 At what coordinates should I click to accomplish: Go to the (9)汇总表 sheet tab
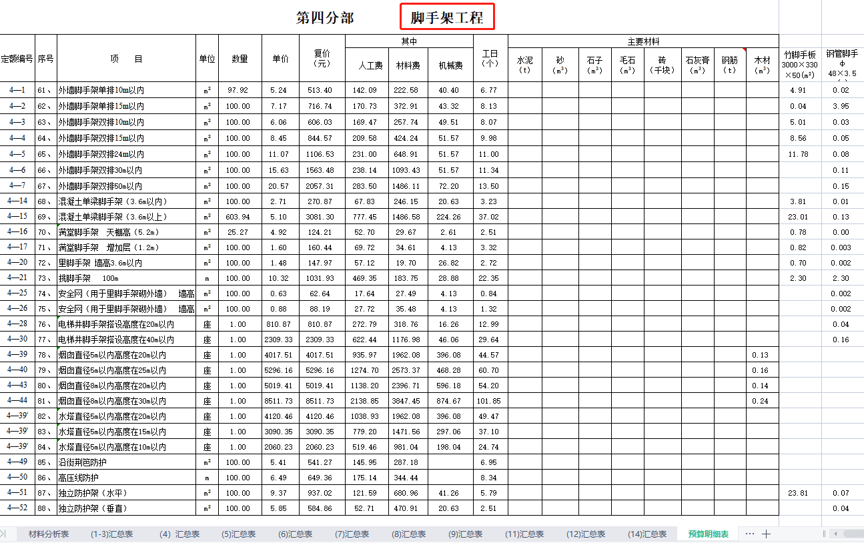466,534
